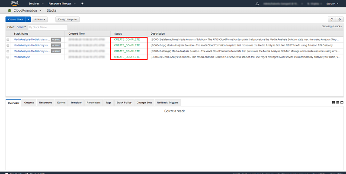Screen dimensions: 346x174
Task: Switch to the Rollback Triggers tab
Action: tap(168, 103)
